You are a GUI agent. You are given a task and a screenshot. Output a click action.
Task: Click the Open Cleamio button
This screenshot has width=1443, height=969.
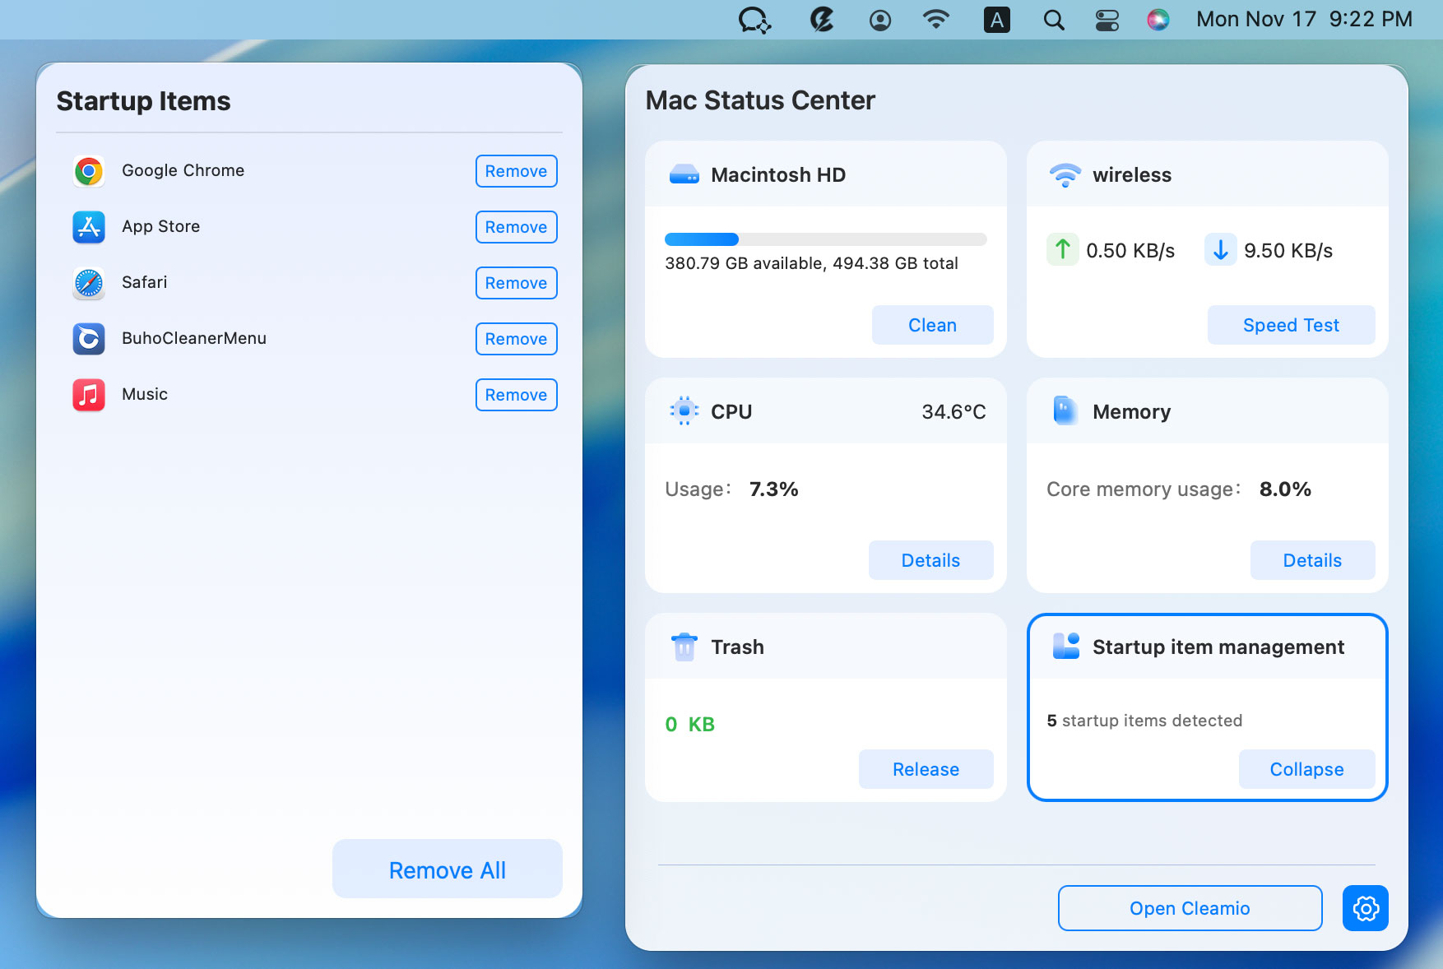pos(1189,908)
